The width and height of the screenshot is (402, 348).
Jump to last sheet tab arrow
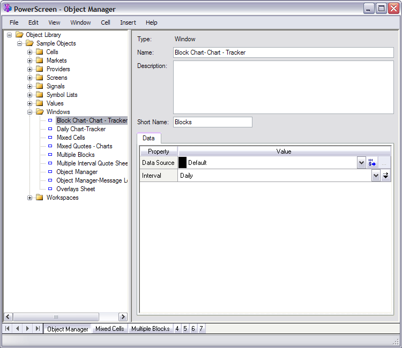pos(38,328)
